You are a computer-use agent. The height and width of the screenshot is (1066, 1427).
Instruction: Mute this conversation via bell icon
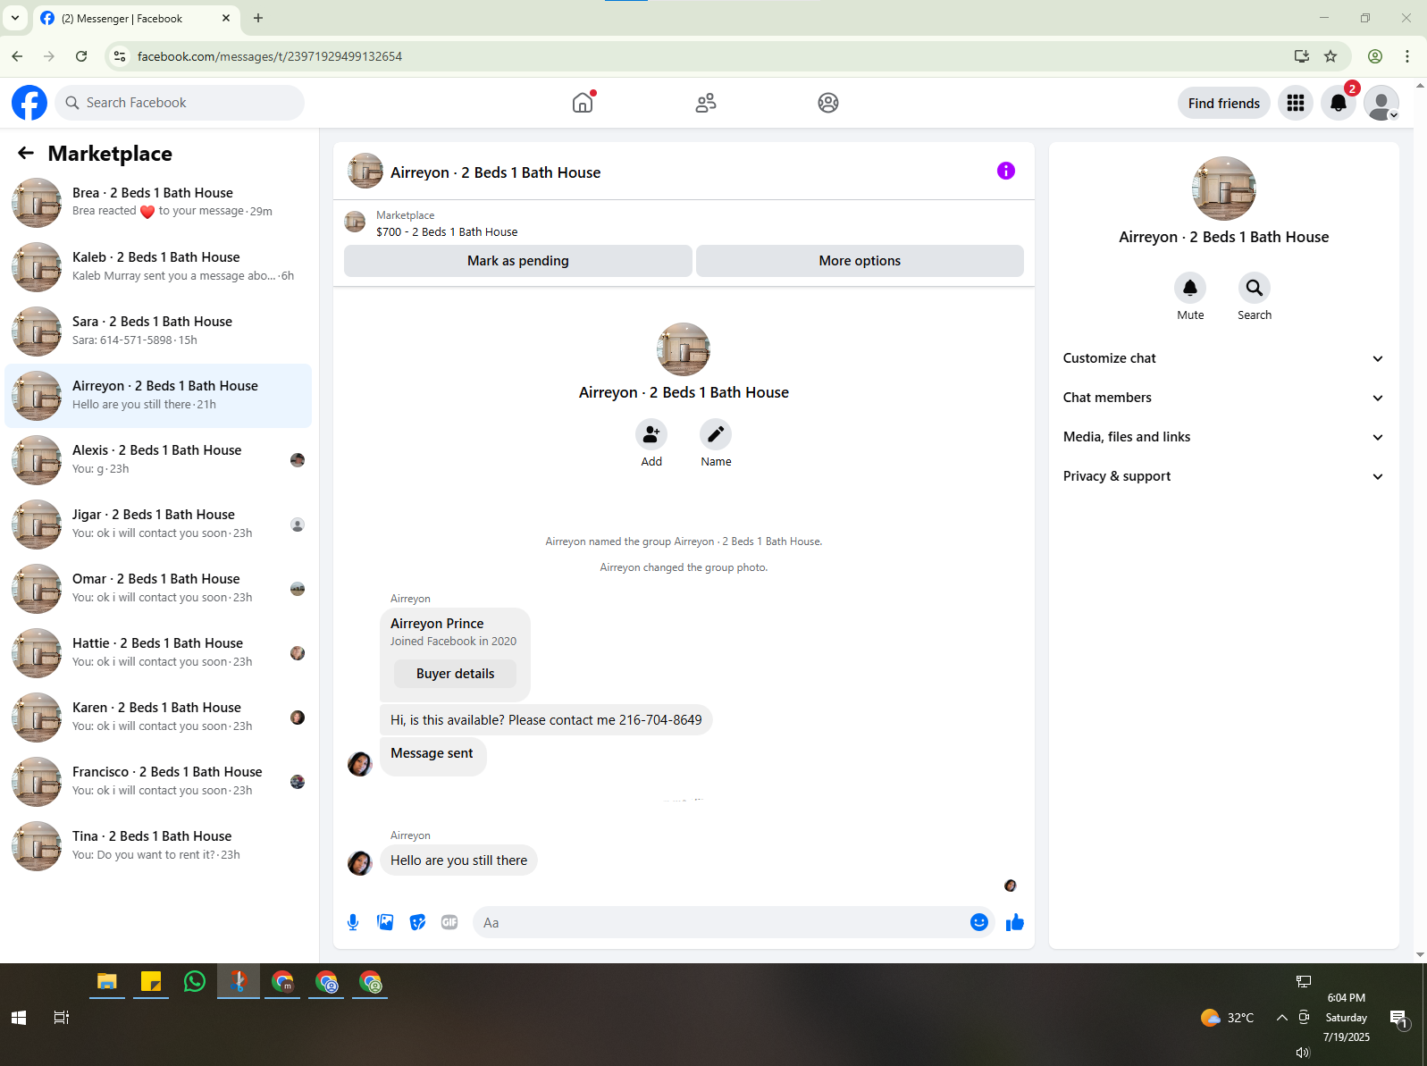point(1190,288)
